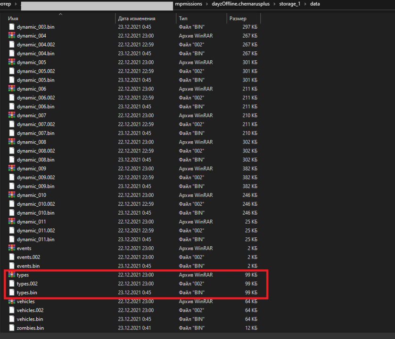Click the 12 КБ size of zombies.bin
The height and width of the screenshot is (339, 395).
tap(251, 328)
